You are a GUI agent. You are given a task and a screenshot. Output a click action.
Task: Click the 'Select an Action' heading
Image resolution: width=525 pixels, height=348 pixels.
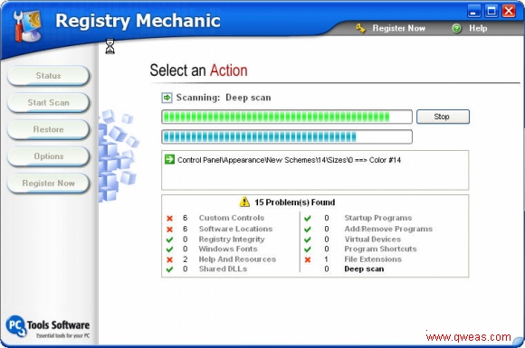click(198, 71)
